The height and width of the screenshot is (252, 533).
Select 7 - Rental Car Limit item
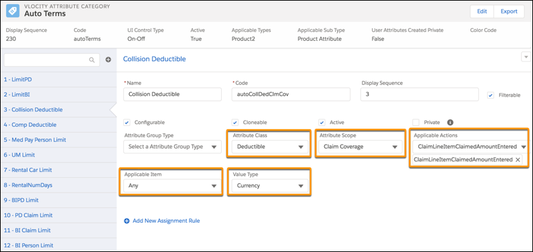pos(58,170)
